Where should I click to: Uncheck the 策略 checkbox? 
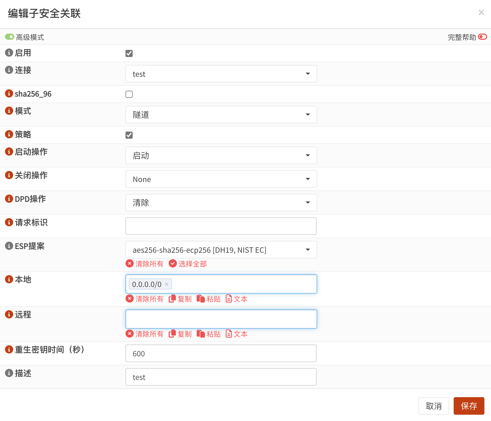[x=129, y=135]
